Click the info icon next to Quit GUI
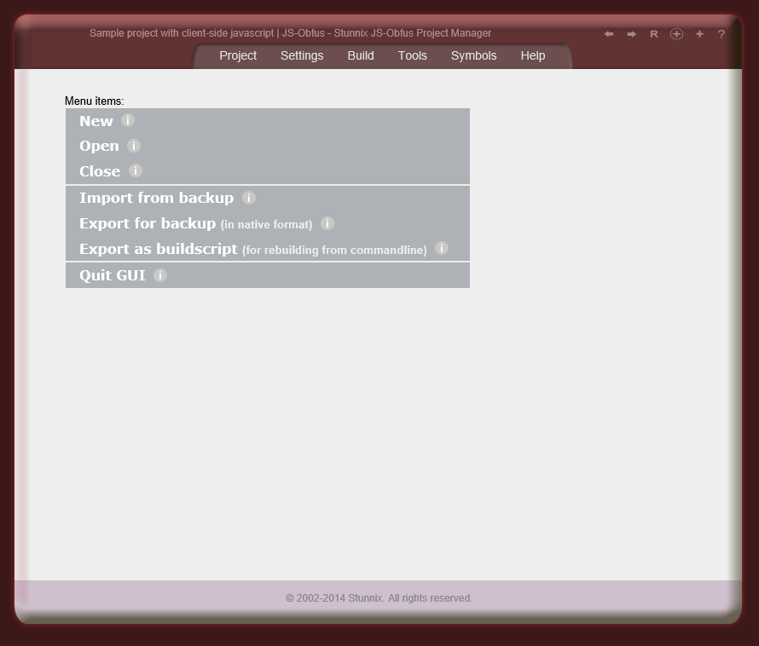Viewport: 759px width, 646px height. [159, 274]
